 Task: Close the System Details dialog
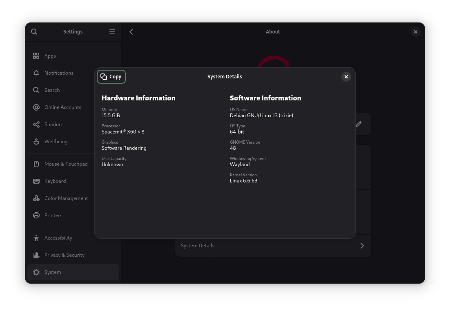[x=346, y=77]
